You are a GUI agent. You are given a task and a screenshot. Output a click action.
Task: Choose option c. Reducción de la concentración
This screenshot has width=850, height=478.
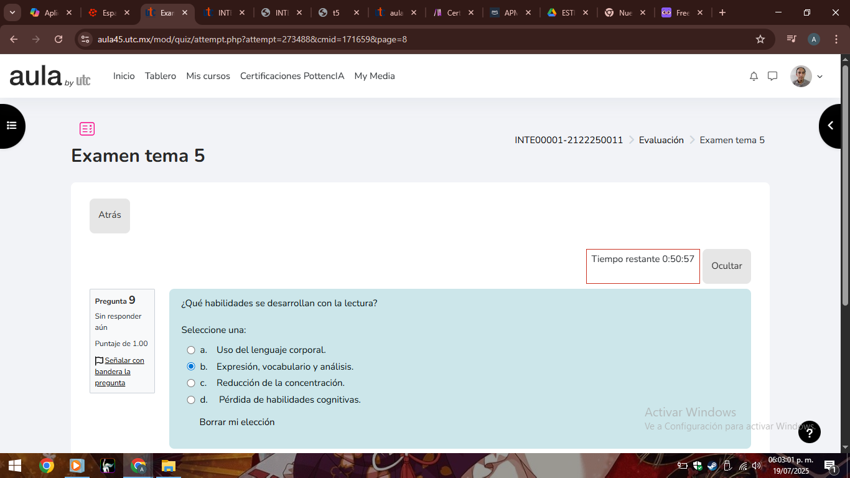pyautogui.click(x=191, y=383)
